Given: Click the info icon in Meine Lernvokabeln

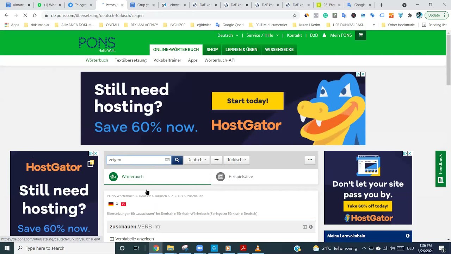Looking at the screenshot, I should click(x=408, y=236).
